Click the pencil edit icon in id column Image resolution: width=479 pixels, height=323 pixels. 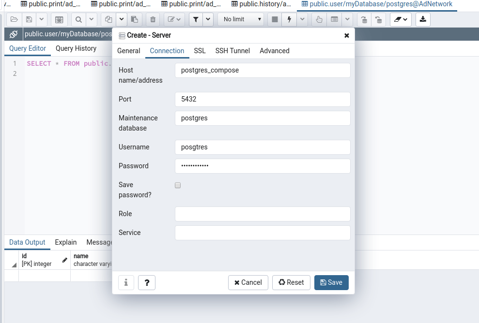(64, 260)
